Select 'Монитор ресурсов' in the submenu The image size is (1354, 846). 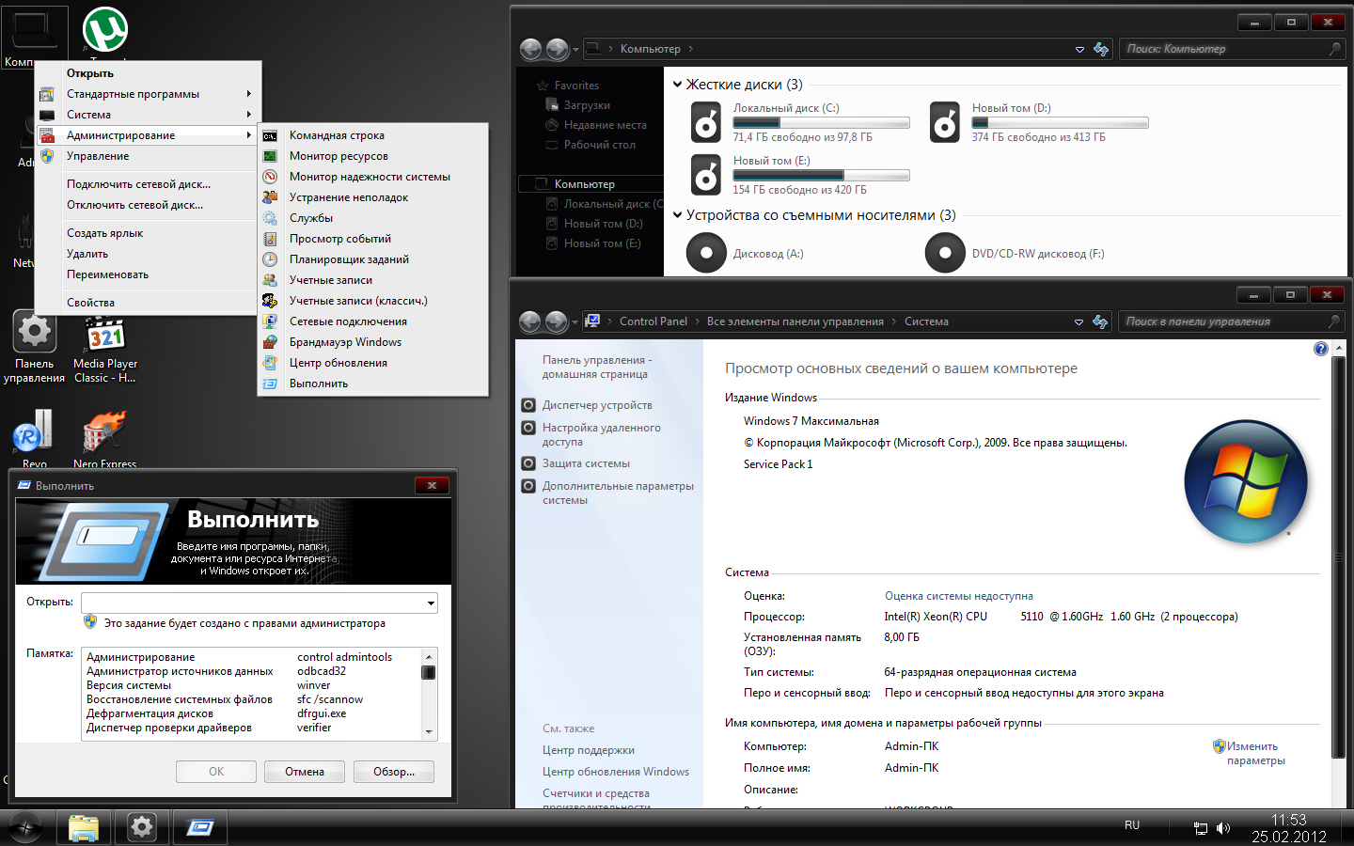[338, 156]
